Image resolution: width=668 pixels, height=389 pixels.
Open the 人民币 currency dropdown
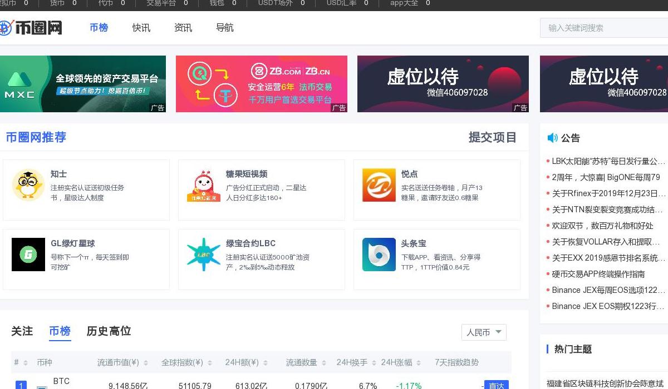pyautogui.click(x=484, y=332)
